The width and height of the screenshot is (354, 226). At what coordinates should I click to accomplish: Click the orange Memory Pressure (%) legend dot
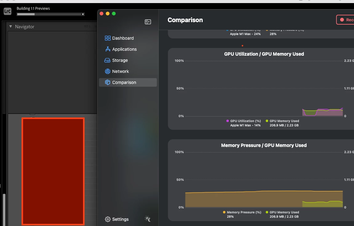point(224,212)
